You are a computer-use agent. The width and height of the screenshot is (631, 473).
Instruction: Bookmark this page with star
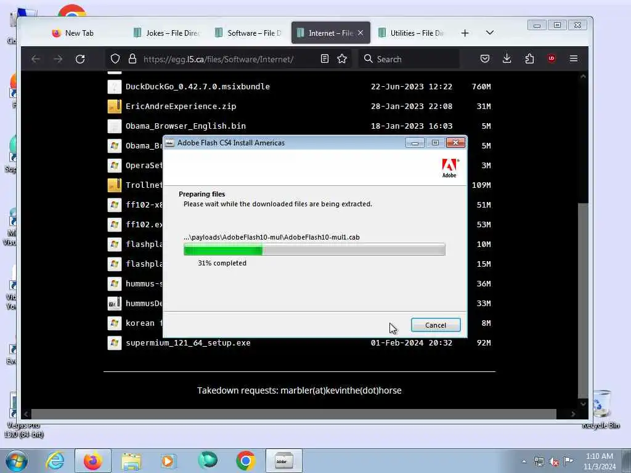[342, 59]
